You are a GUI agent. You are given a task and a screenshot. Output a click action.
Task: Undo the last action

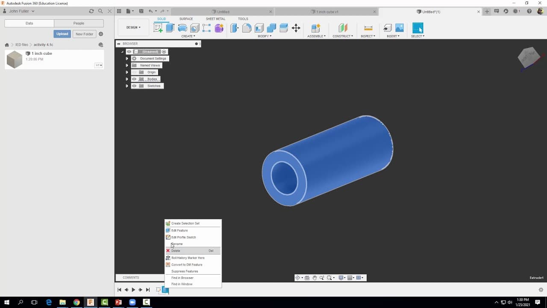click(x=150, y=12)
